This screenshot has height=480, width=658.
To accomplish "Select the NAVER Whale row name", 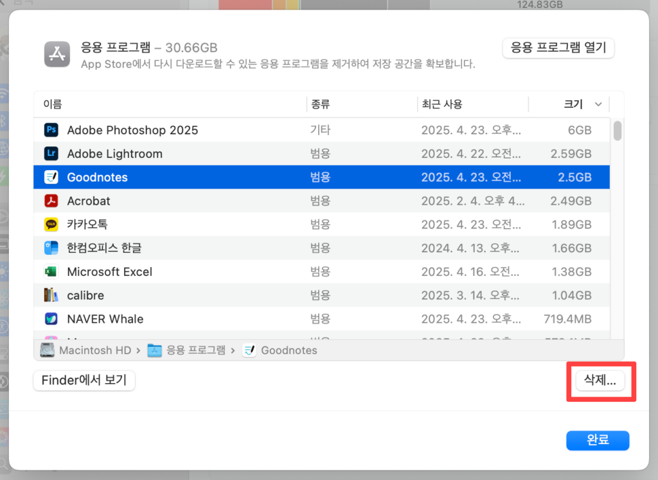I will (x=105, y=319).
